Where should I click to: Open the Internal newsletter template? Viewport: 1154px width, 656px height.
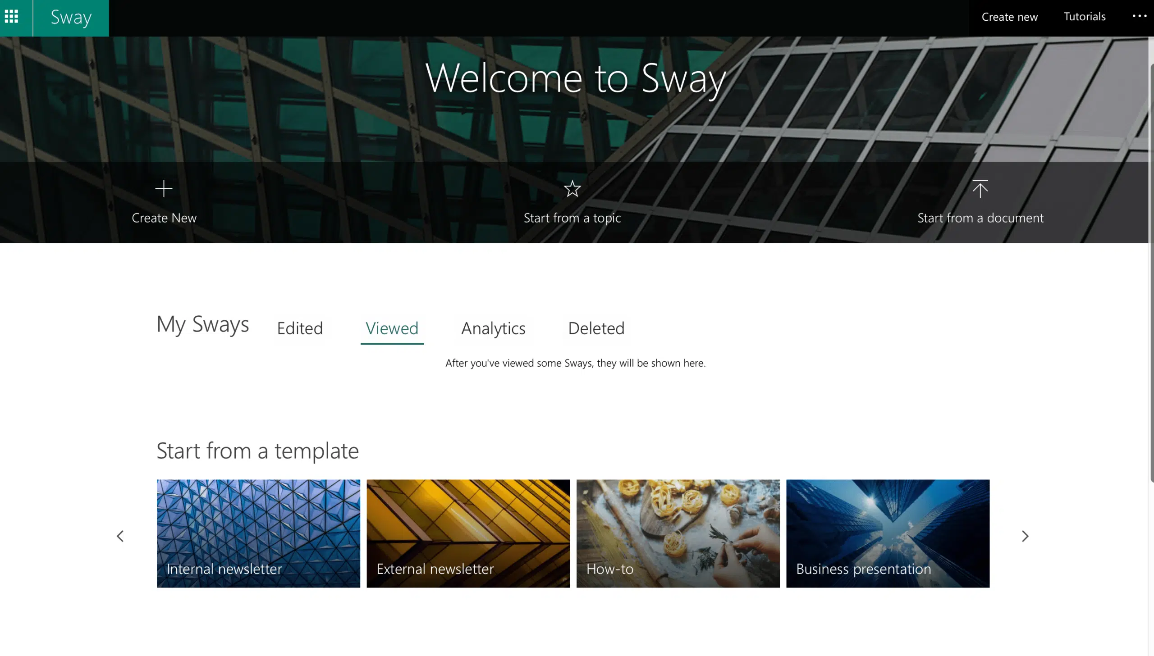258,533
